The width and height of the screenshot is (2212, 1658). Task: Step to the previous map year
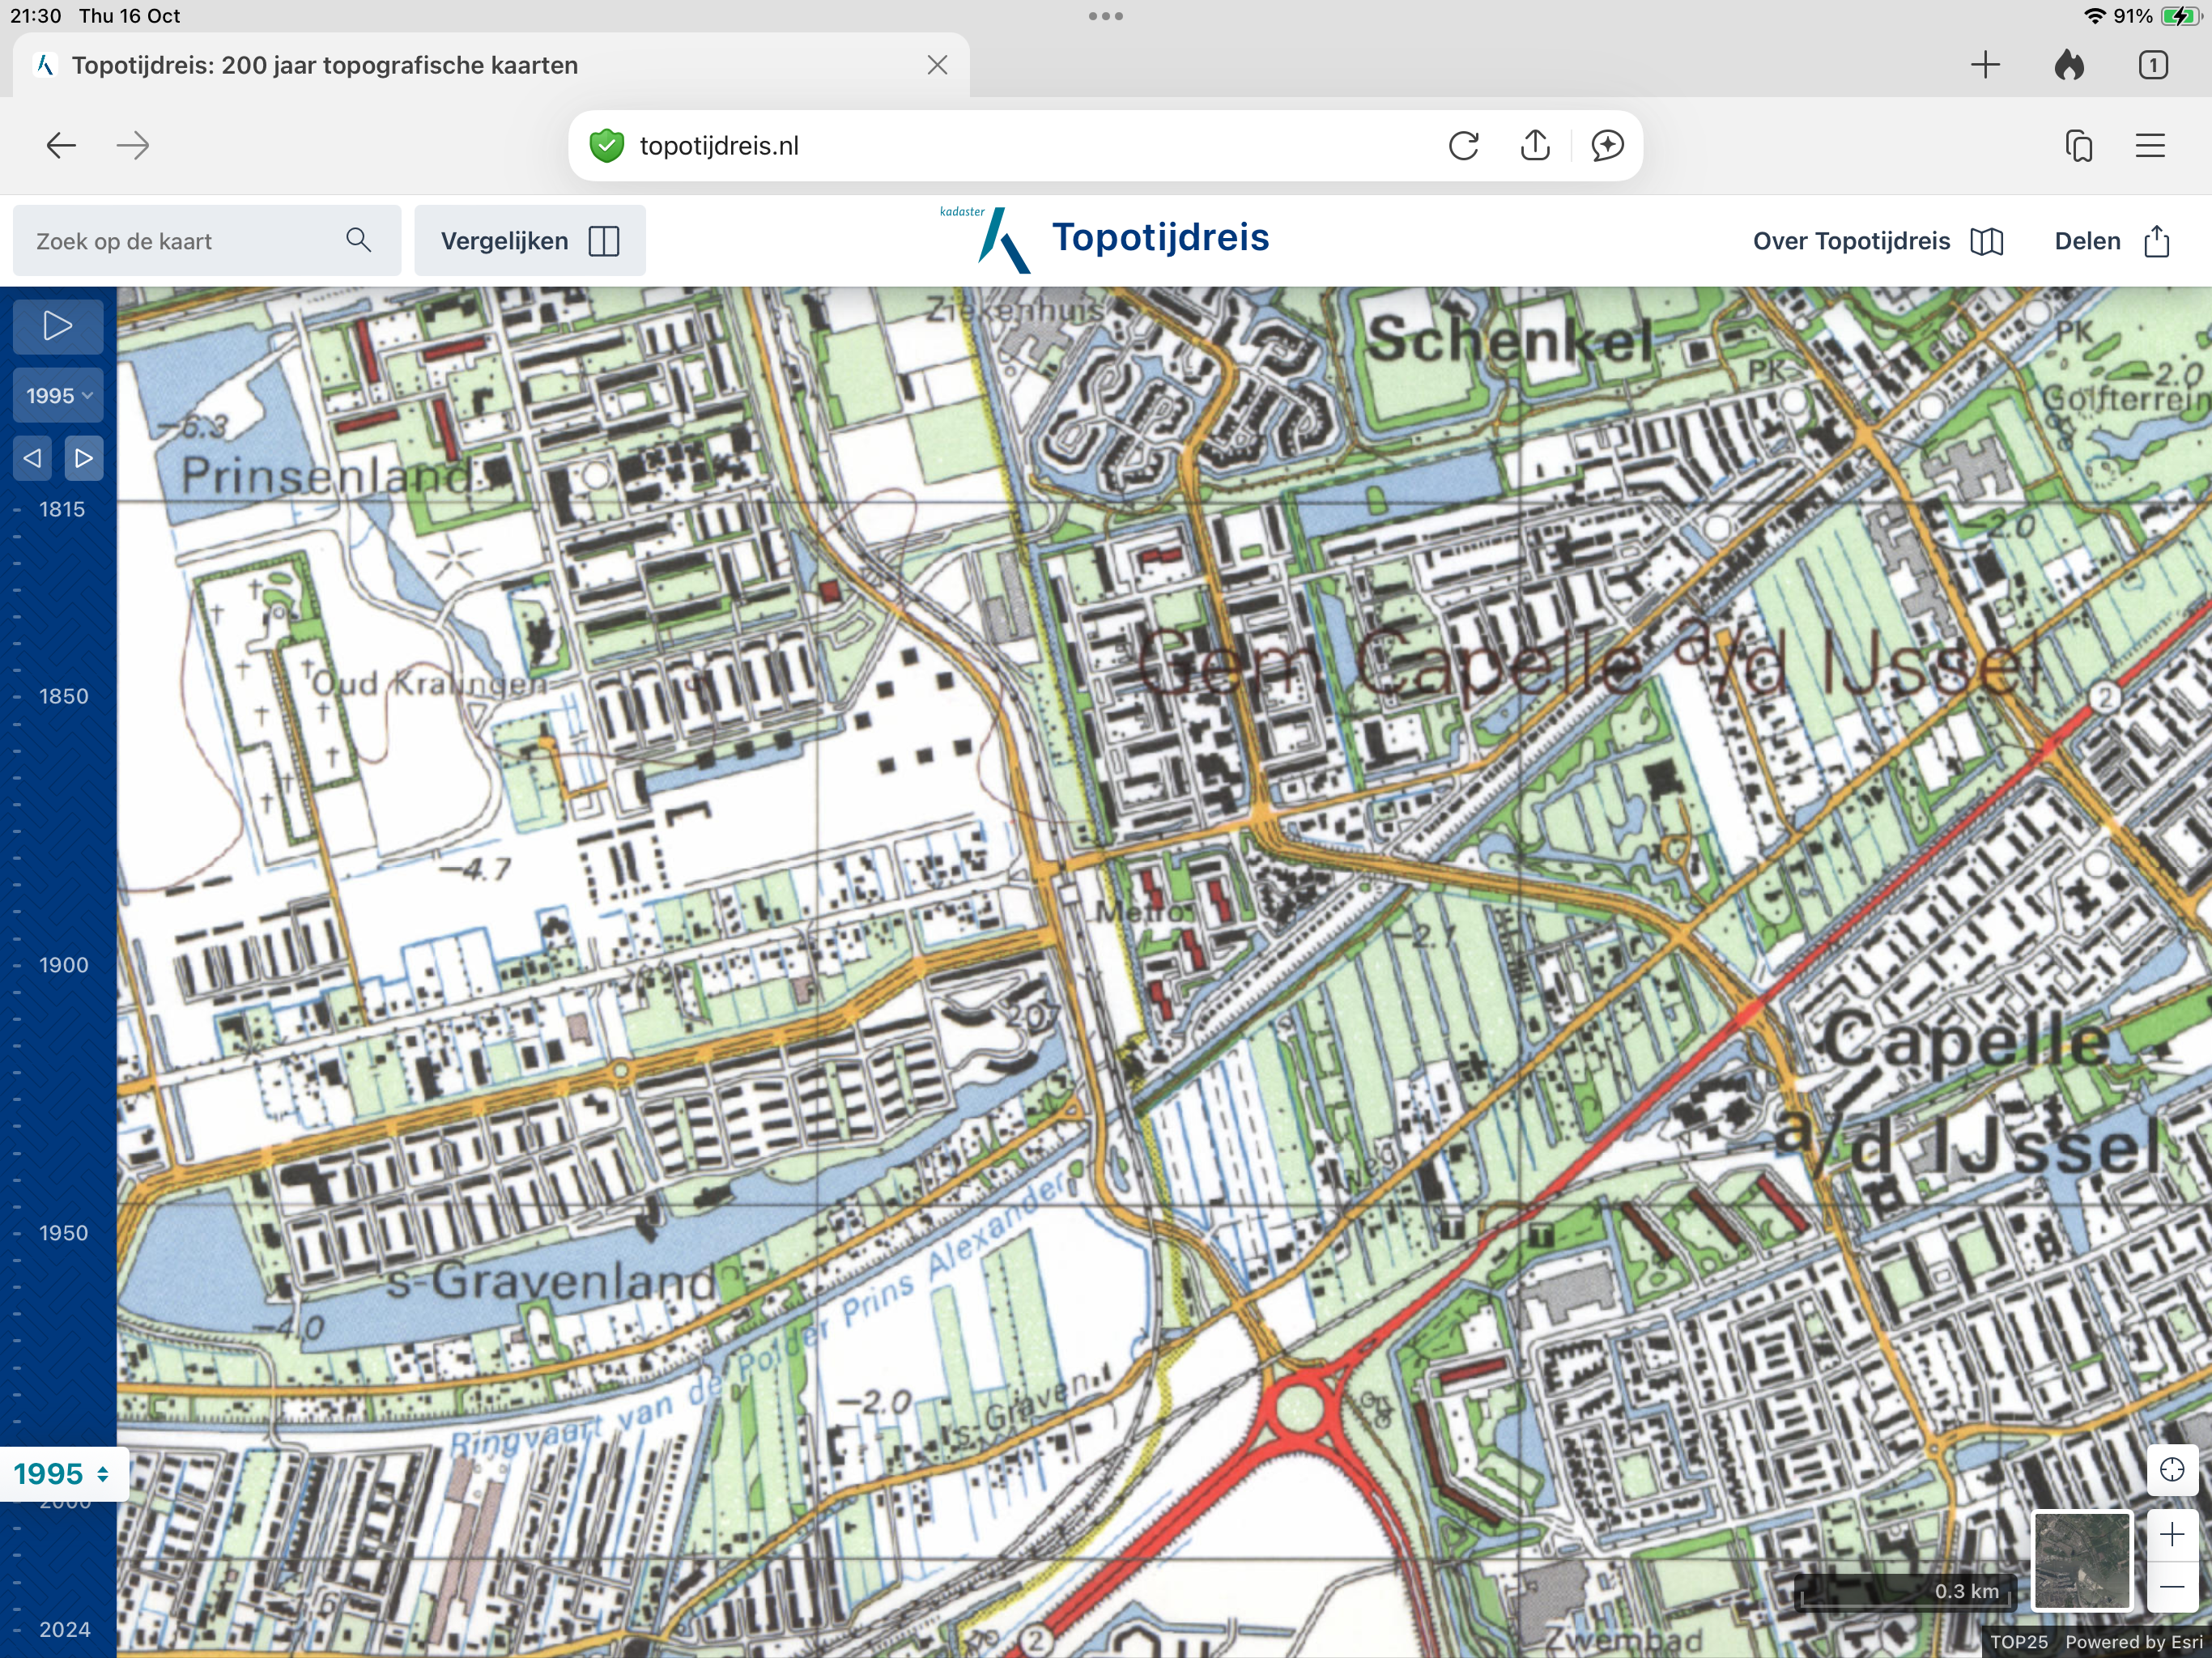pos(33,458)
